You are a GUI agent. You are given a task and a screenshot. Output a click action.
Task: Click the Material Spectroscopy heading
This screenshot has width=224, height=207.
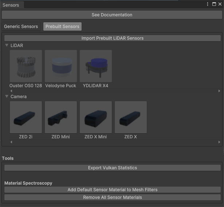coord(28,183)
